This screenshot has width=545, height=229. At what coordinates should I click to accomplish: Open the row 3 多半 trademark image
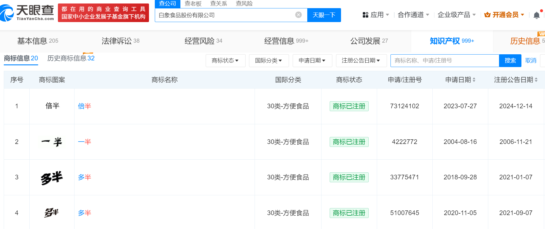[x=52, y=178]
